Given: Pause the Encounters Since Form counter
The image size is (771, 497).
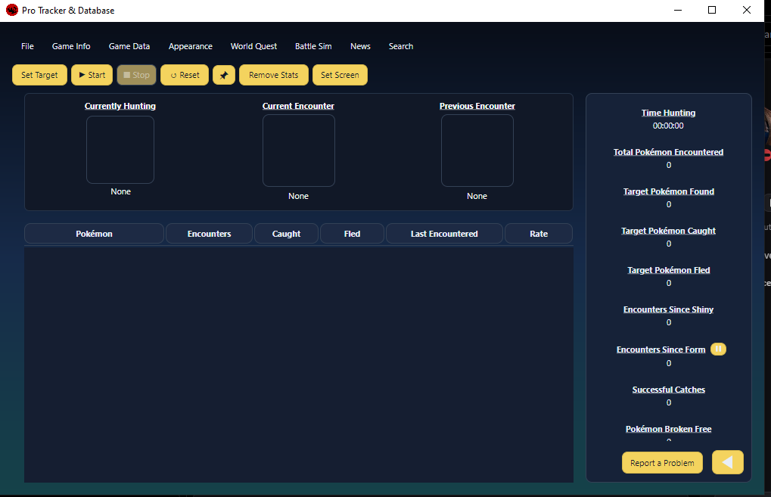Looking at the screenshot, I should [x=718, y=349].
